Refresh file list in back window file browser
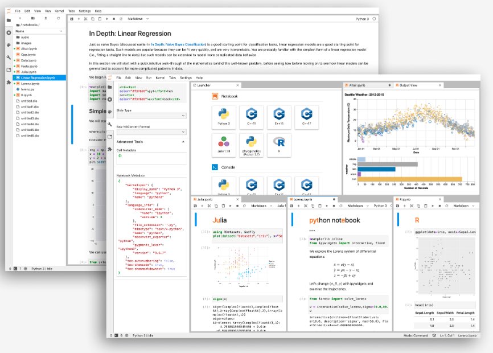The image size is (493, 353). coord(58,18)
